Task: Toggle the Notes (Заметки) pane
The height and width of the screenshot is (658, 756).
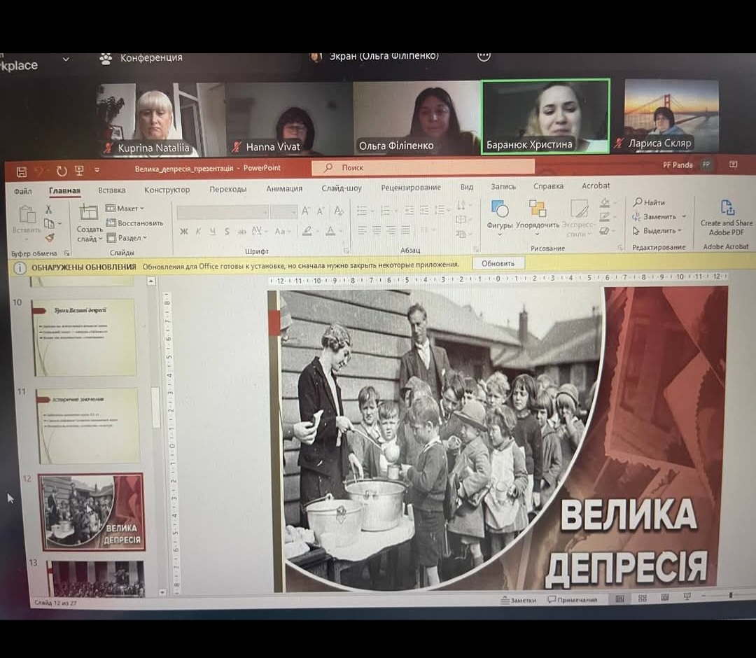Action: [518, 600]
